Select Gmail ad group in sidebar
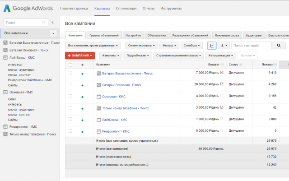Screen dimensions: 289x181 click(12, 99)
